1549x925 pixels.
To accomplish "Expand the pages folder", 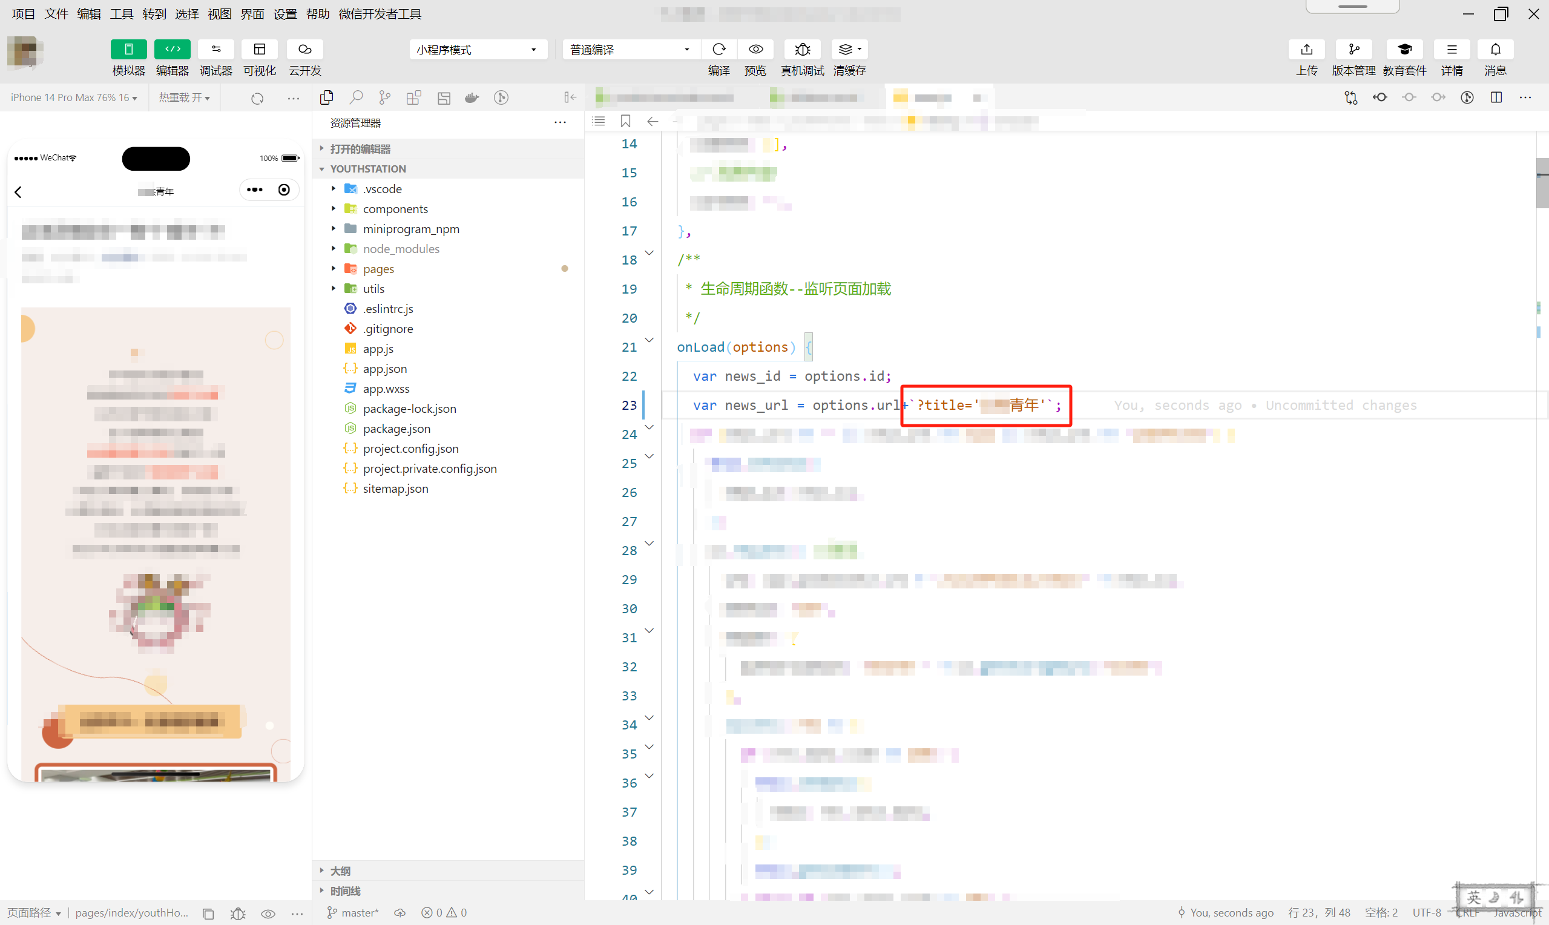I will point(378,269).
